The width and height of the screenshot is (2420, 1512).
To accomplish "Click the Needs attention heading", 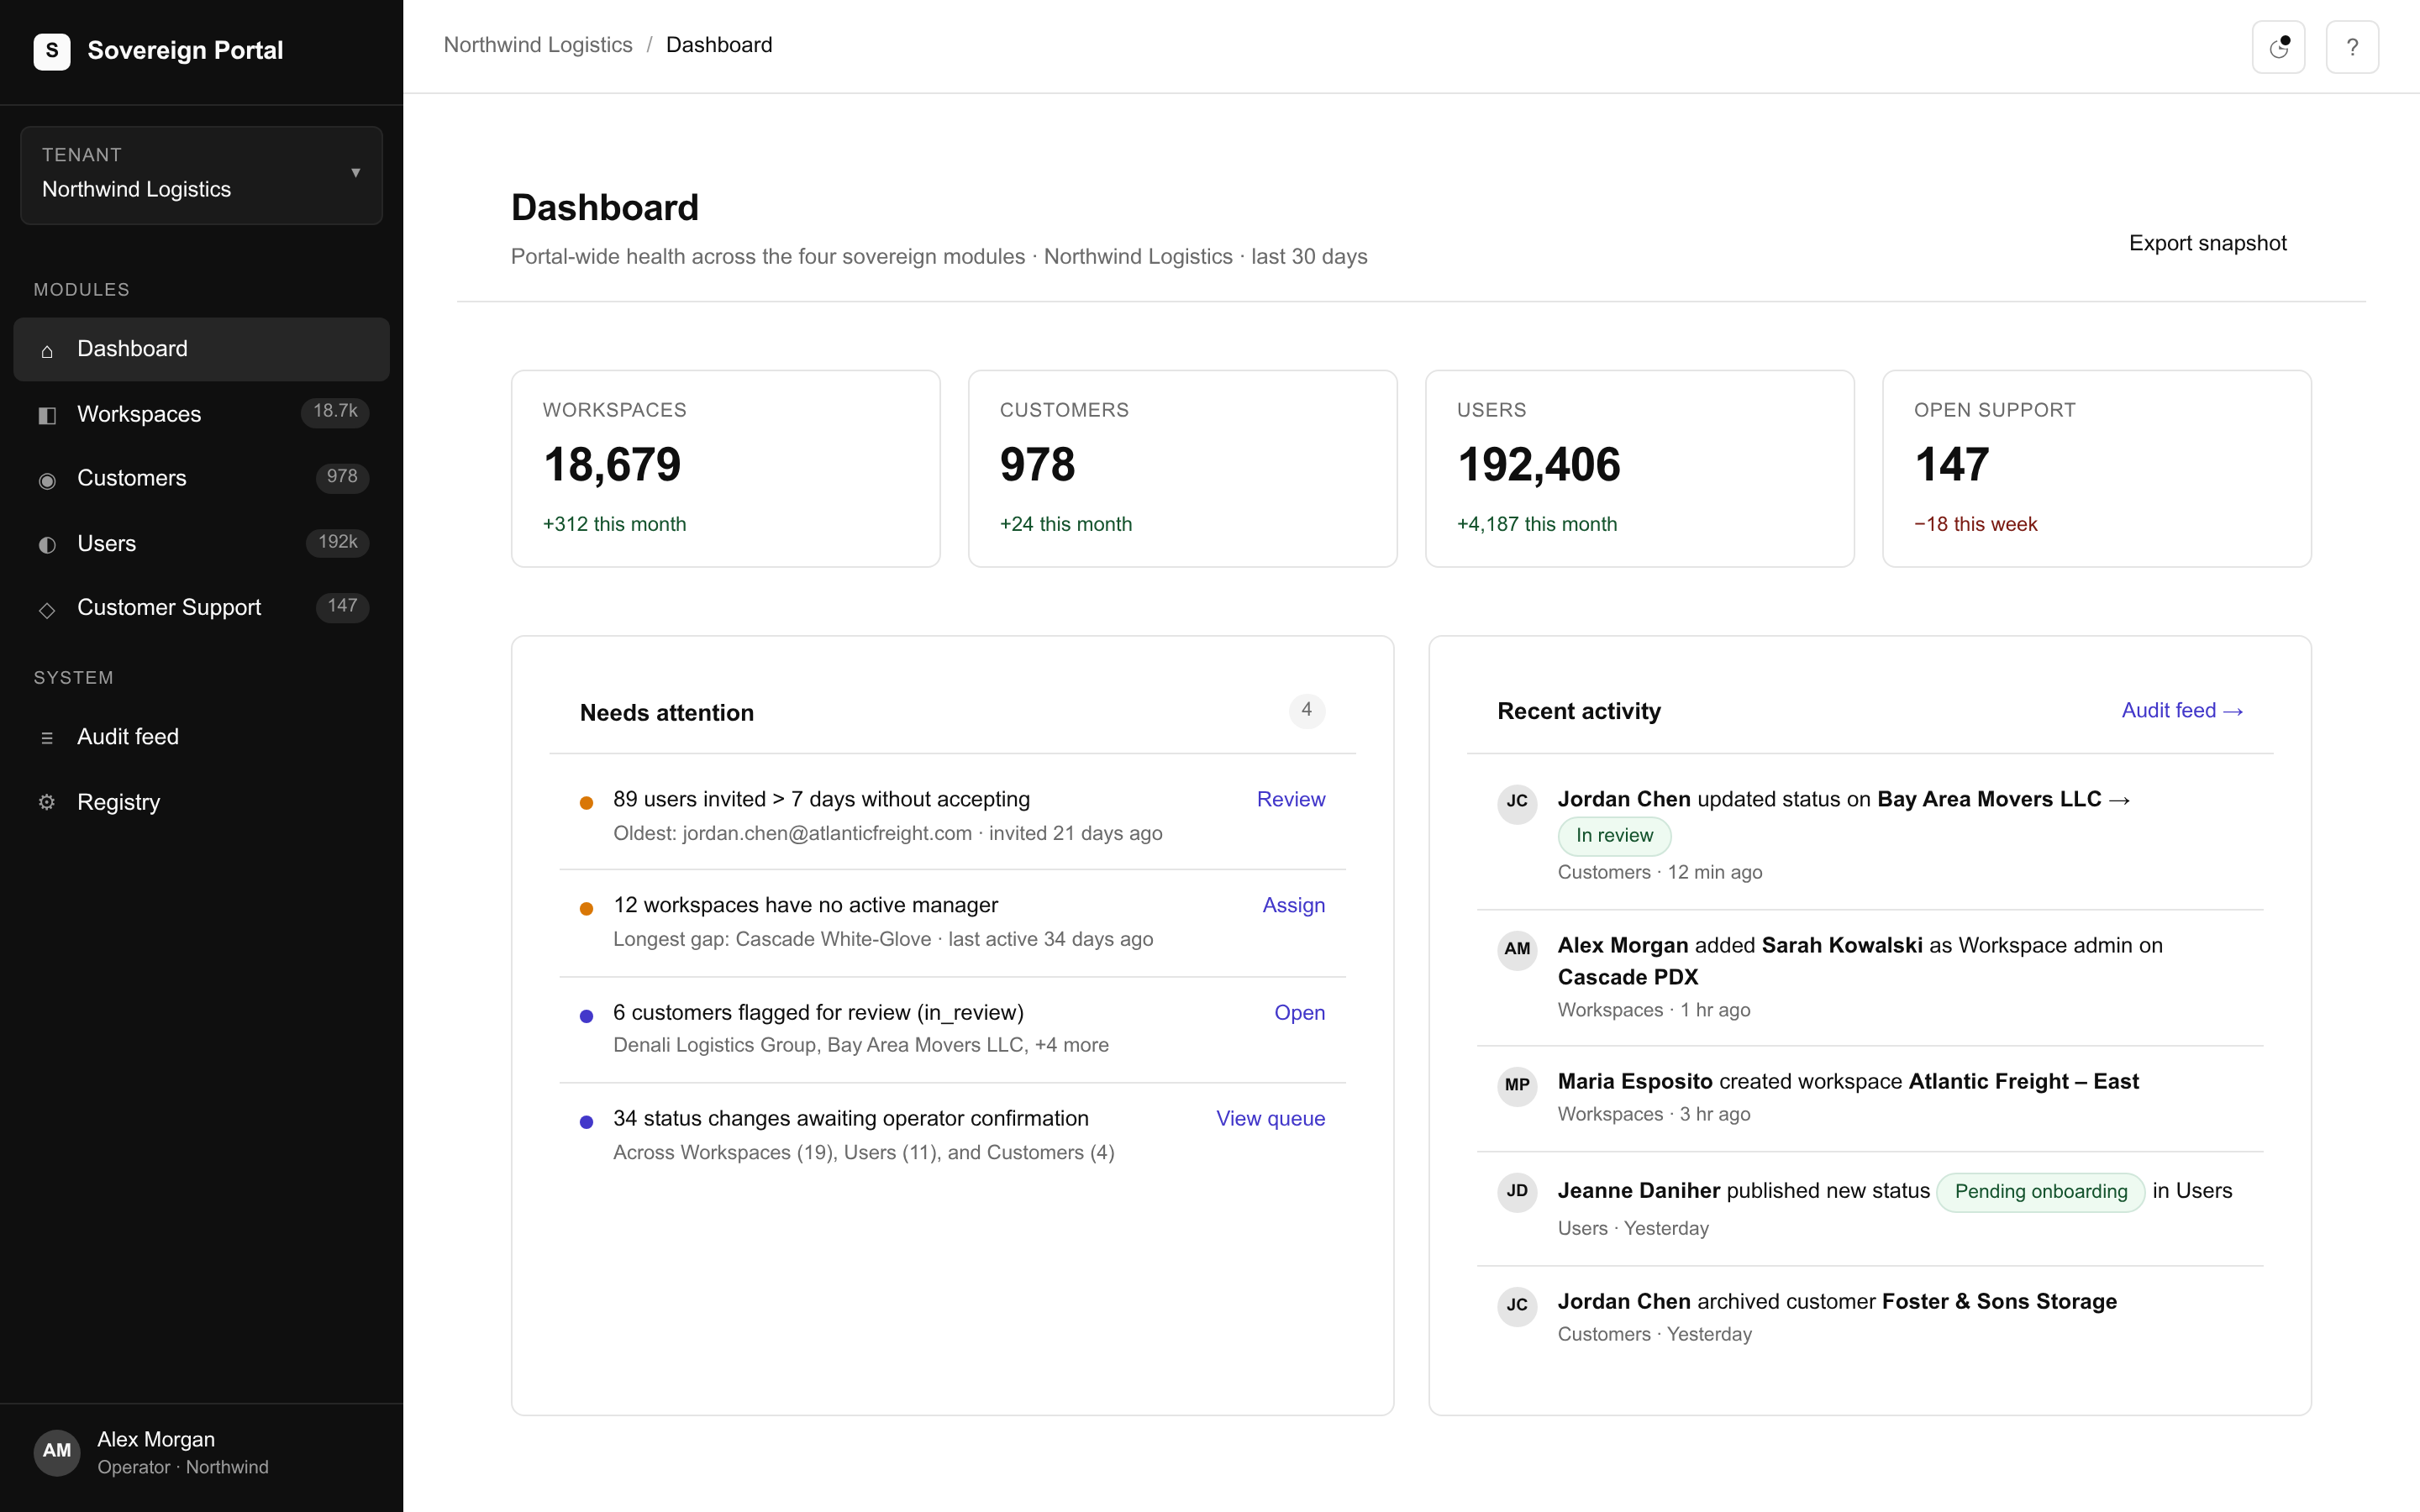I will (666, 713).
